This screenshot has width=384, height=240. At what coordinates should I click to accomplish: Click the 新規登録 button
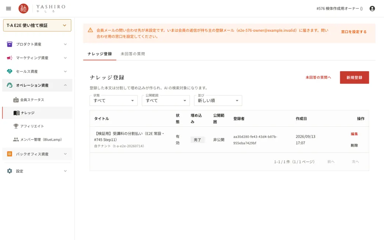(354, 78)
